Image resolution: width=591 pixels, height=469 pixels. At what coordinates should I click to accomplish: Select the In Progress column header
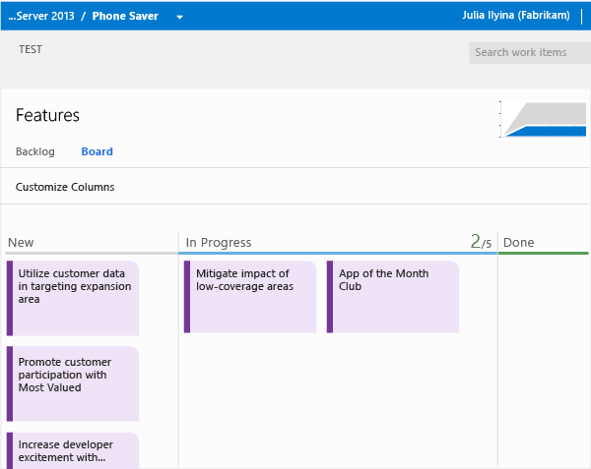(x=219, y=243)
